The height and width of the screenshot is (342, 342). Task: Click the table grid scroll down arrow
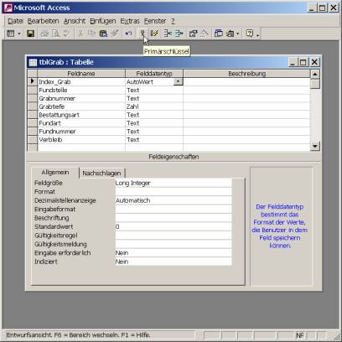315,146
